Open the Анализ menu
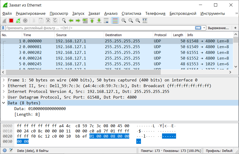The width and height of the screenshot is (239, 154). pos(111,14)
